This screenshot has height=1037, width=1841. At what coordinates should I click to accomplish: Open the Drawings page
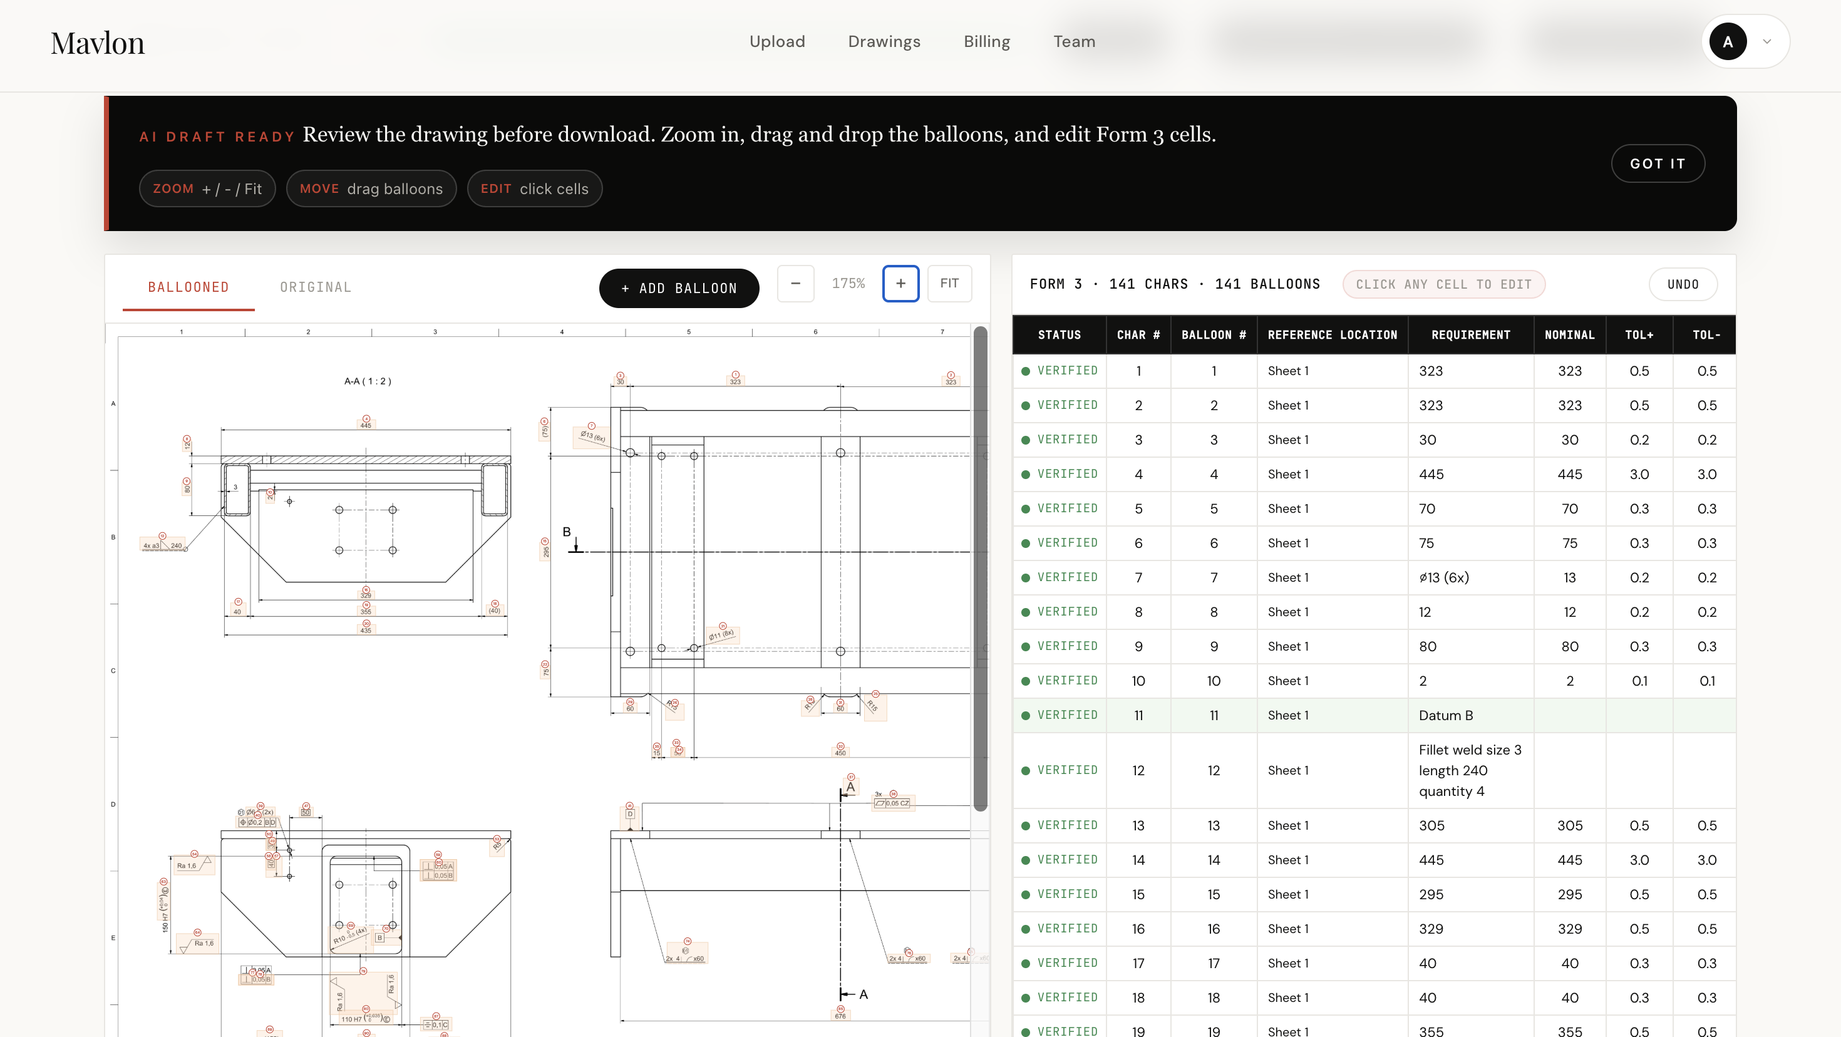pos(884,41)
